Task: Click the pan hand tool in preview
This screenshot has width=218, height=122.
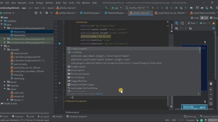Action: (211, 84)
